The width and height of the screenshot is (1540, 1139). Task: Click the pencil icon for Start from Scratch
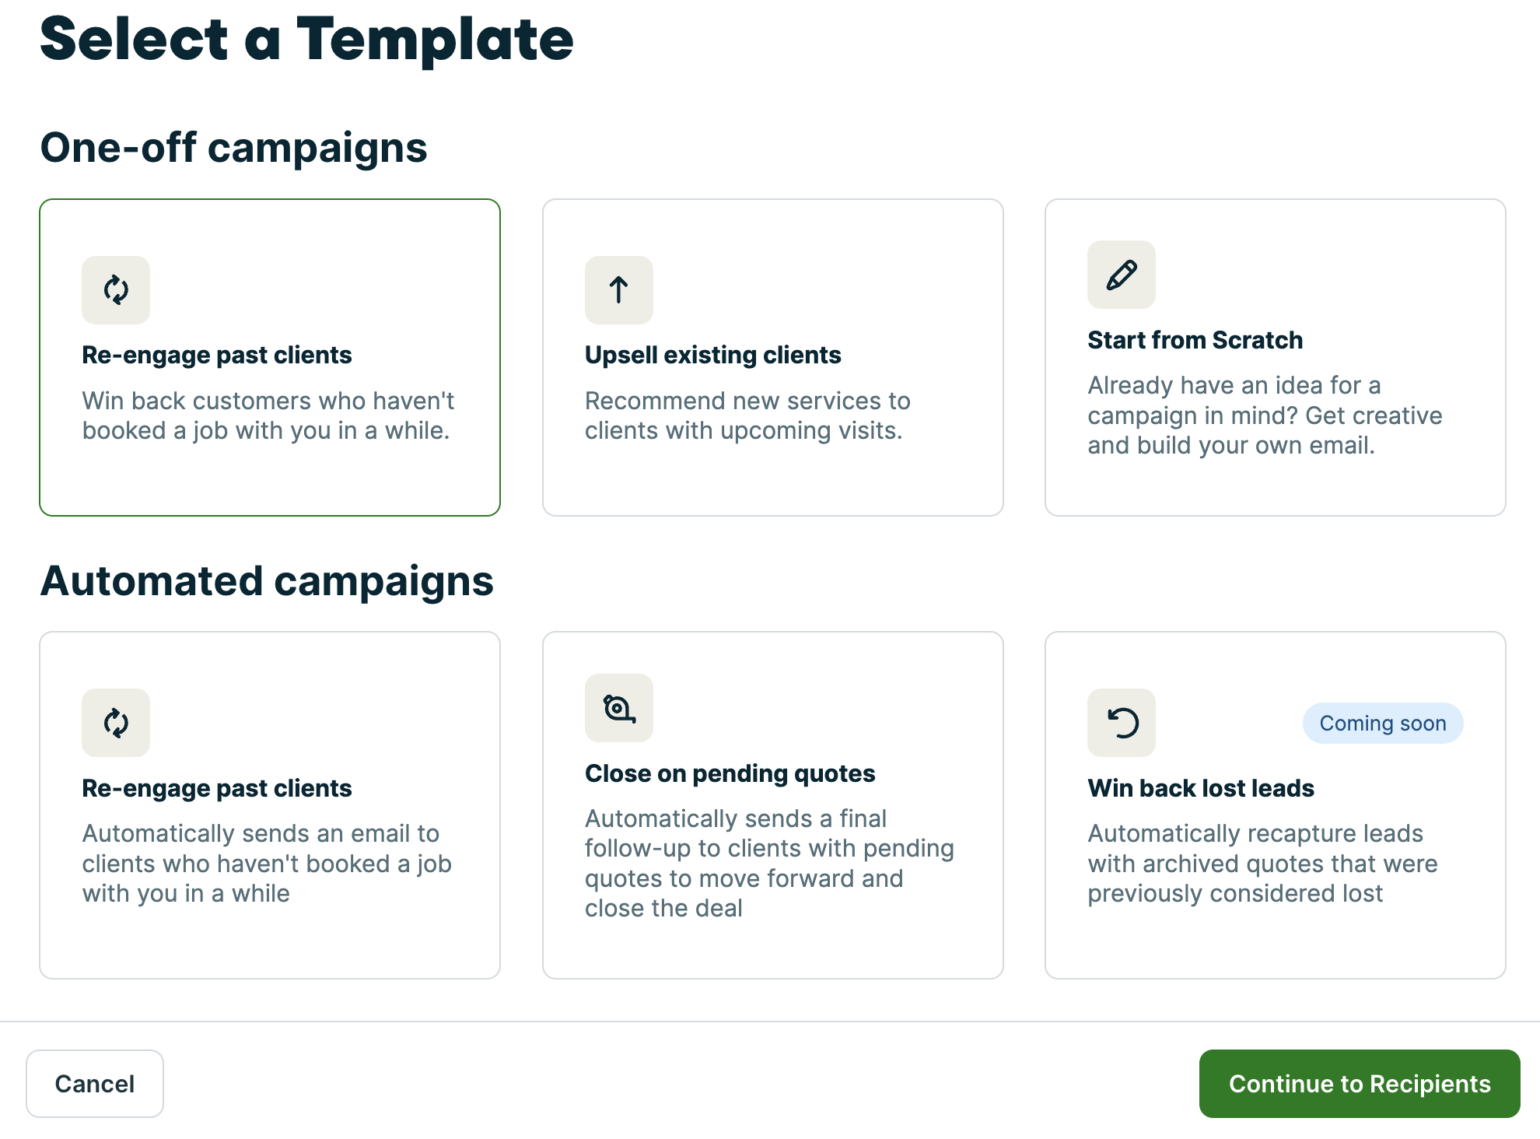[x=1121, y=275]
